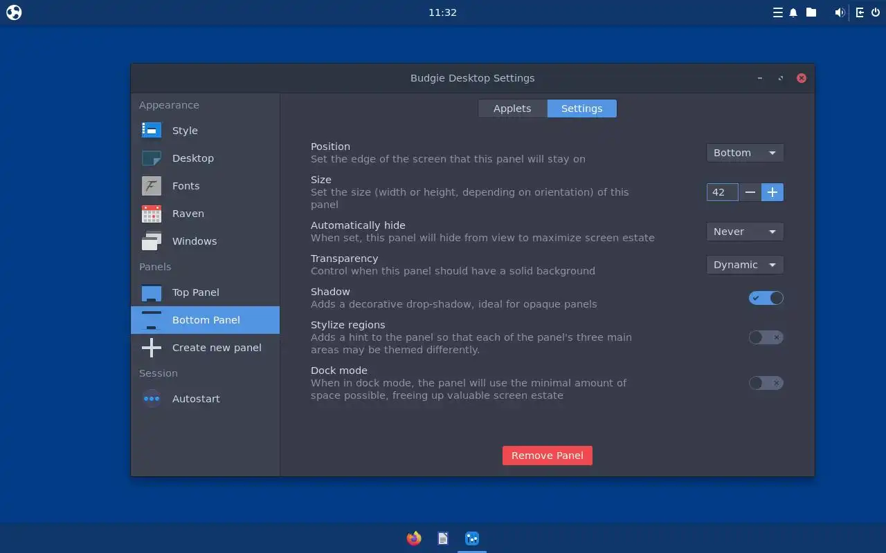Screen dimensions: 886x553
Task: Open the Budgie menu in top panel
Action: pos(14,12)
